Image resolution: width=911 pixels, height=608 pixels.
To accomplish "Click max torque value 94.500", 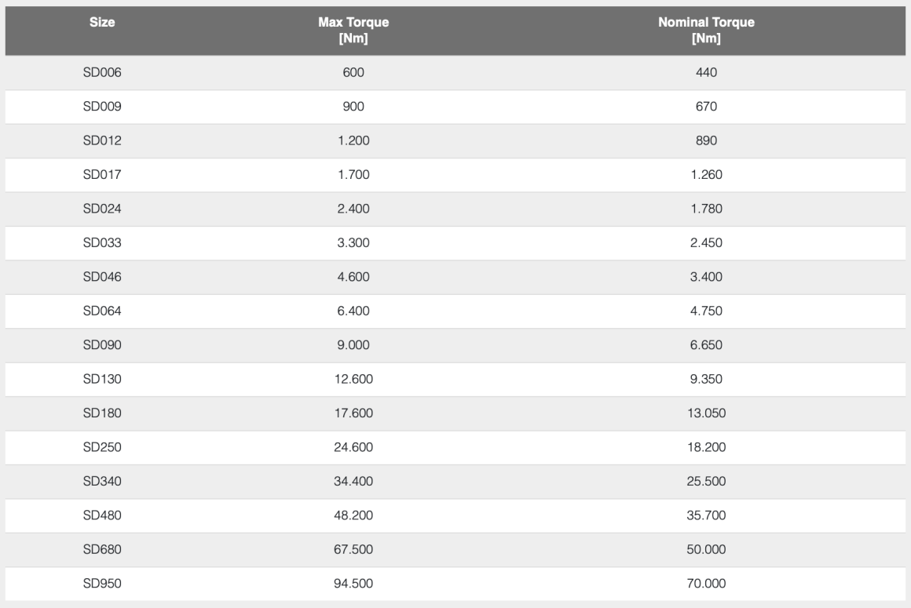I will point(353,584).
